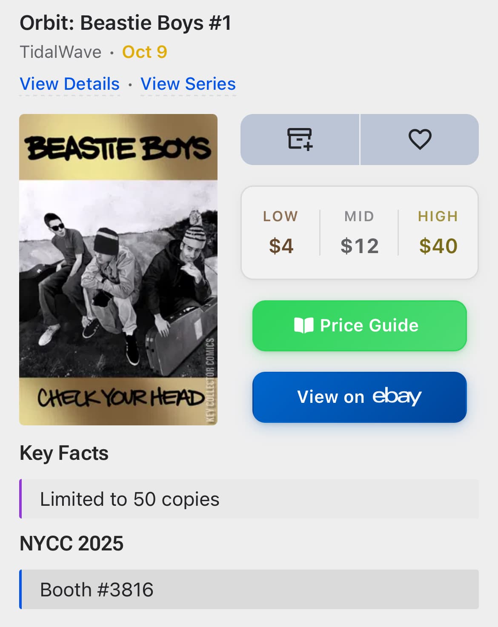Select the HIGH $40 price value

438,246
